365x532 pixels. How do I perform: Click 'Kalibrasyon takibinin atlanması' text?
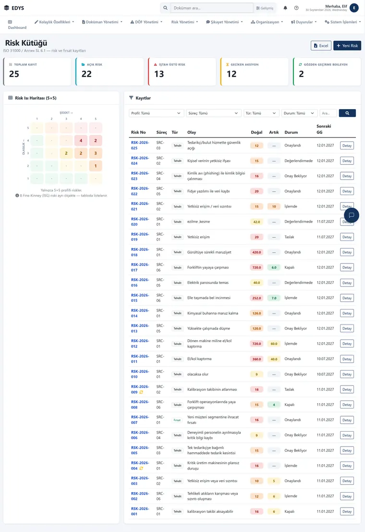click(x=212, y=389)
